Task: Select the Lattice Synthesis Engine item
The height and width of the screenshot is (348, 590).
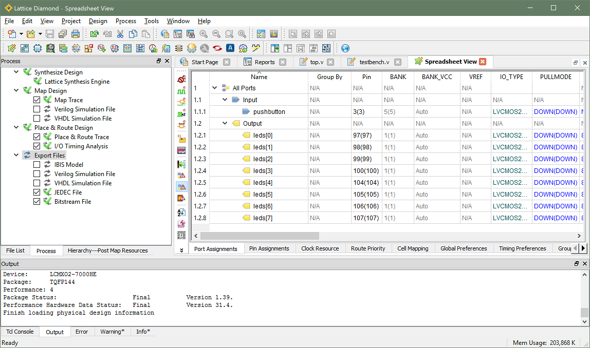Action: (77, 81)
